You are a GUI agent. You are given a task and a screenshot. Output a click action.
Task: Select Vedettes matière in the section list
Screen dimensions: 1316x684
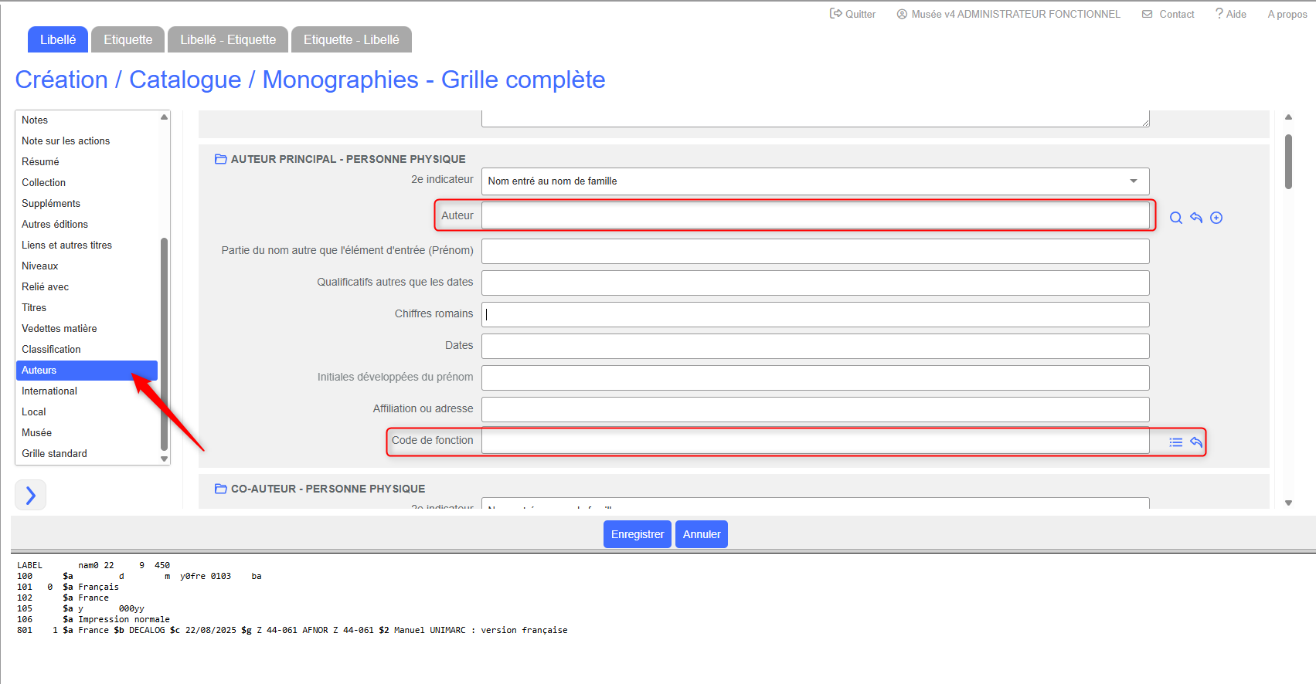click(60, 328)
